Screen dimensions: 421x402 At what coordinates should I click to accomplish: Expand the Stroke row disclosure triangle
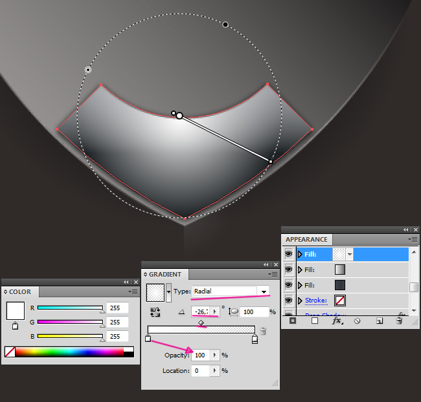300,301
